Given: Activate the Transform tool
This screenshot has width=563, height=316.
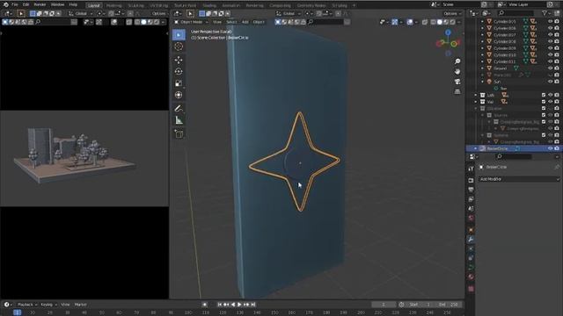Looking at the screenshot, I should (179, 95).
